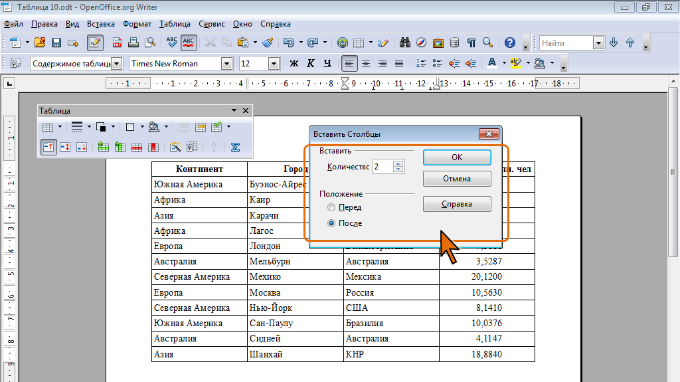Open Data Sources icon

click(x=454, y=43)
